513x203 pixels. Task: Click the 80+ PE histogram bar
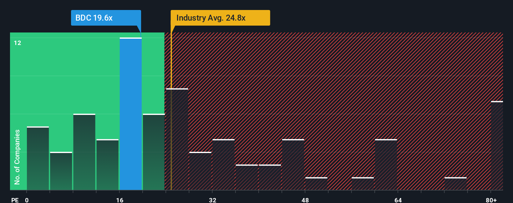[497, 146]
